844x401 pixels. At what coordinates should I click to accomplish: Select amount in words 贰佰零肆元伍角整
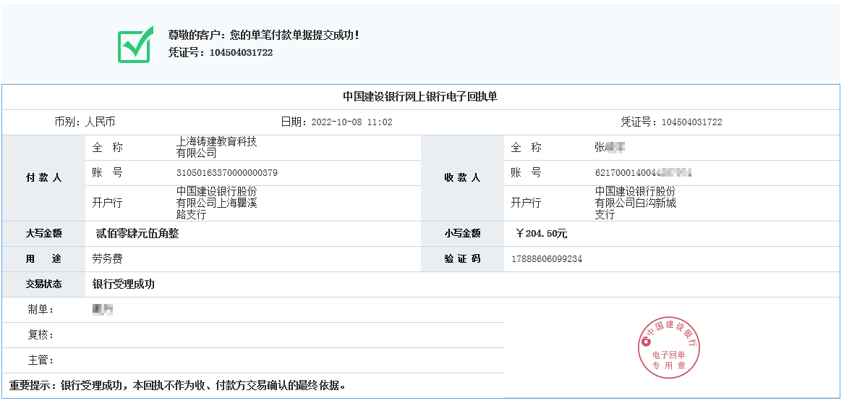(137, 233)
